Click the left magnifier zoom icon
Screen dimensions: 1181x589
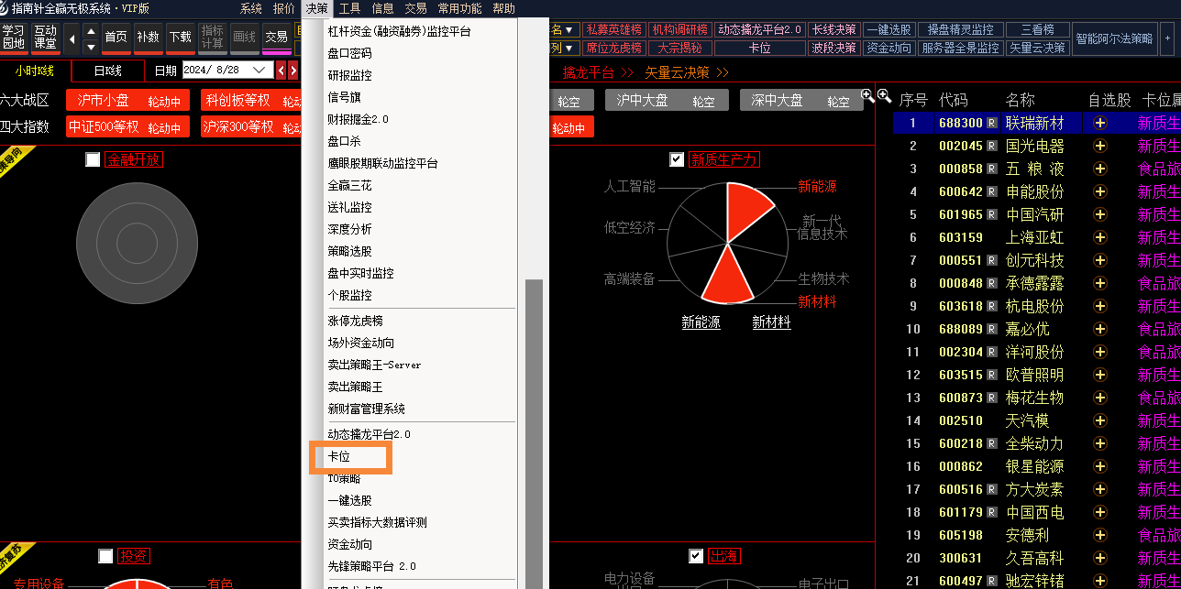[867, 95]
